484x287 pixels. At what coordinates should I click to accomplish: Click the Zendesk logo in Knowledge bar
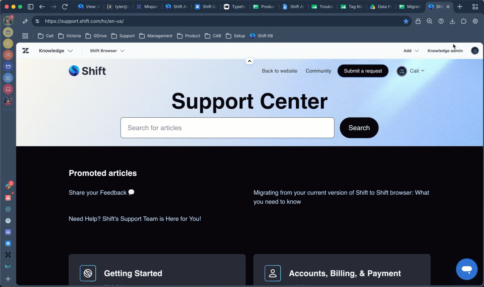(x=26, y=51)
